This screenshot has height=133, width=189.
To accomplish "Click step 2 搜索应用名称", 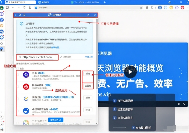I will [x=123, y=109].
